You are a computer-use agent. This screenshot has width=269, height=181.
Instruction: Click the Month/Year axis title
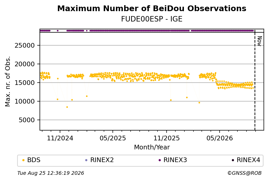click(x=152, y=147)
